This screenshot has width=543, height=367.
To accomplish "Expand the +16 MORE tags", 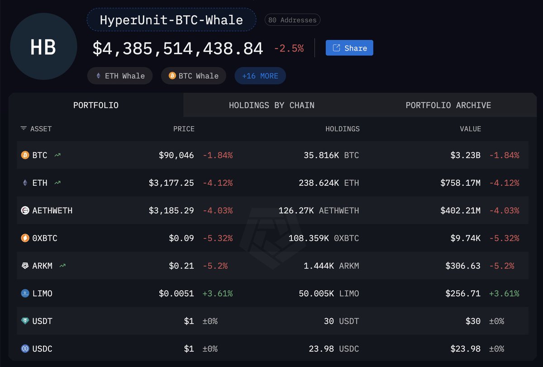I will (x=260, y=76).
